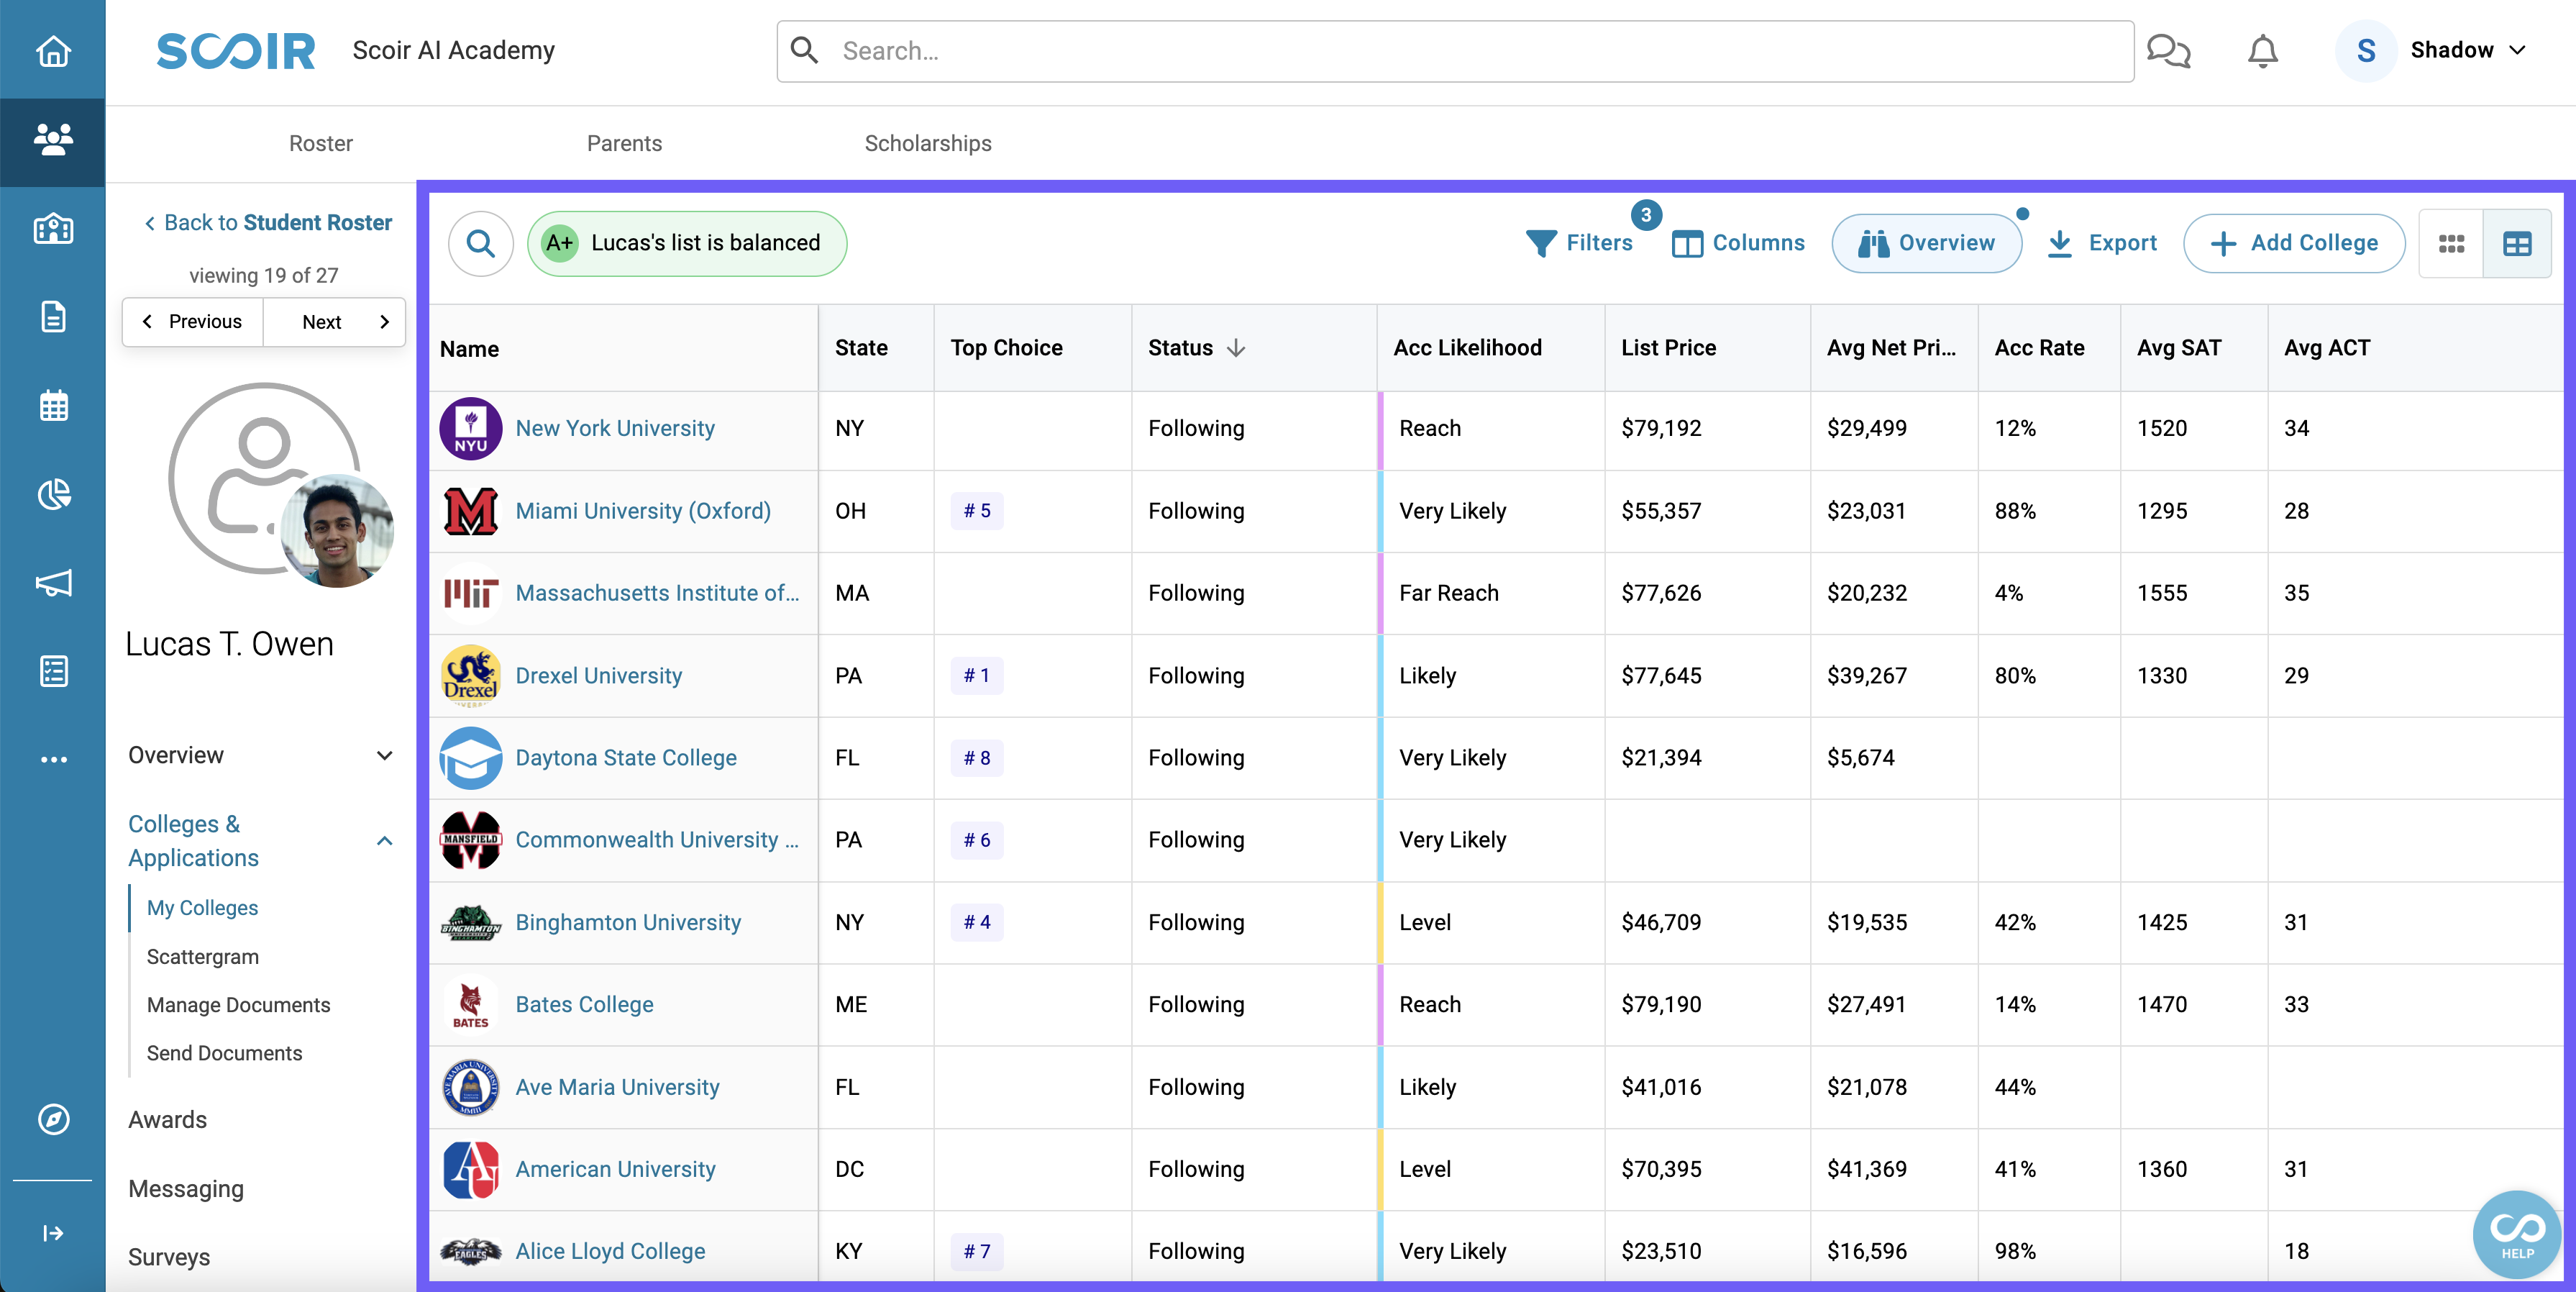Go to previous student
Screen dimensions: 2576x1292
tap(193, 321)
